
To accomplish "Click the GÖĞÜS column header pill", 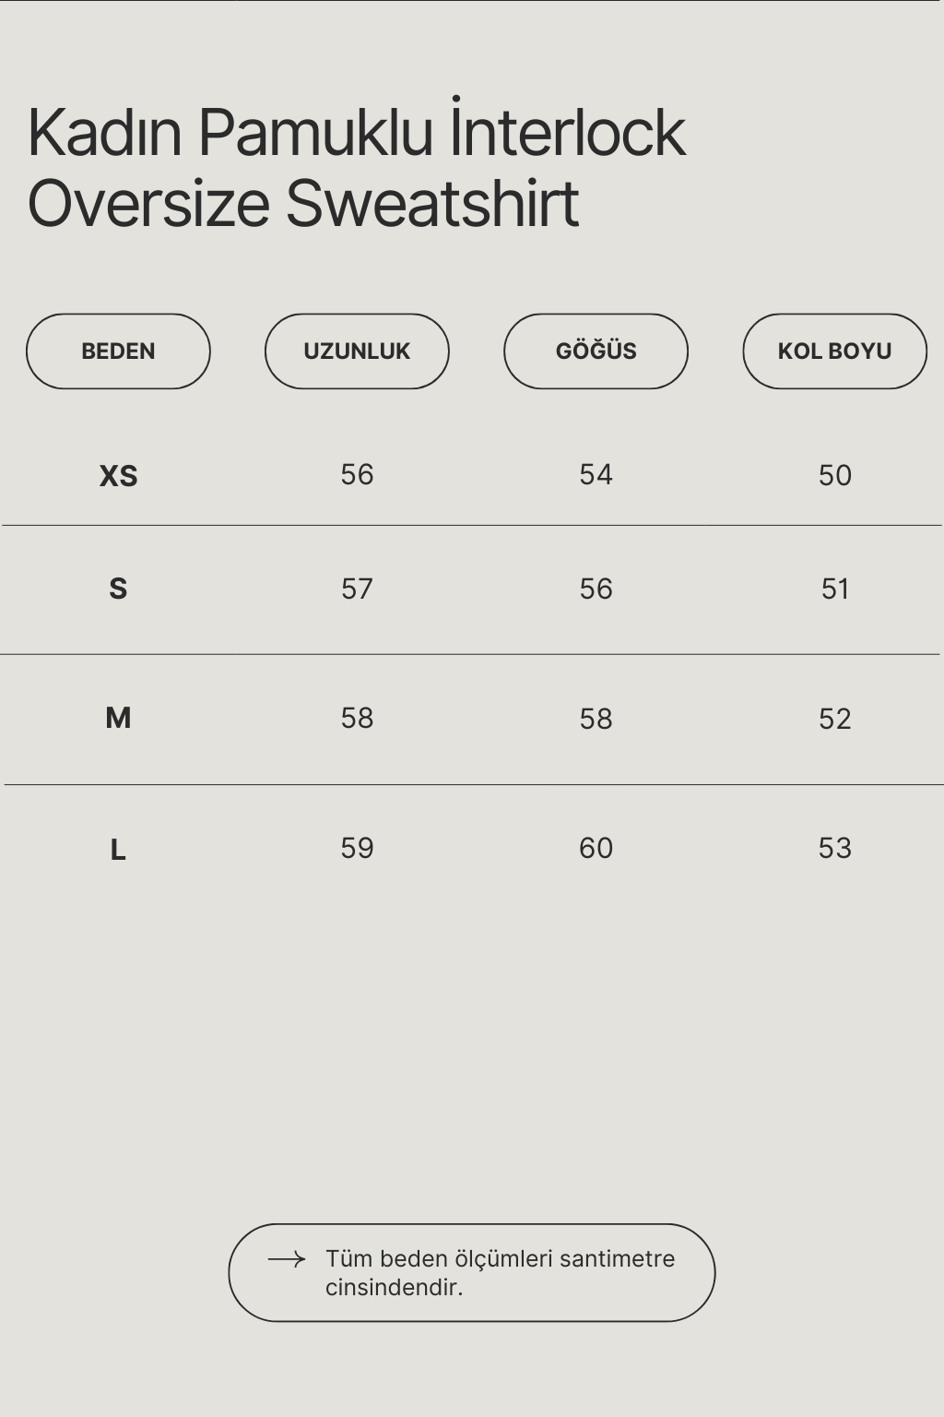I will pyautogui.click(x=596, y=351).
